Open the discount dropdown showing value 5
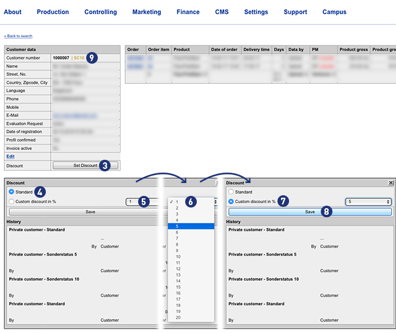Image resolution: width=396 pixels, height=333 pixels. pos(367,201)
